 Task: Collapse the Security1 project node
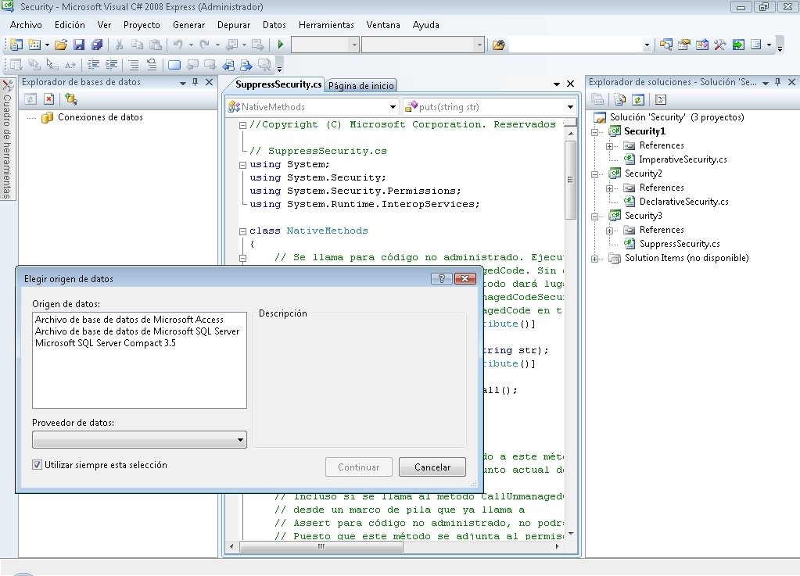click(x=594, y=132)
